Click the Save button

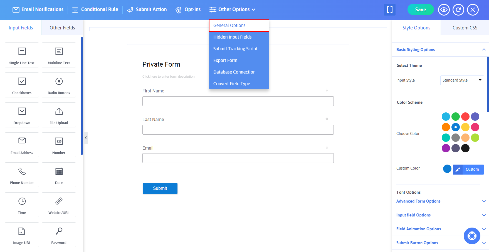420,10
